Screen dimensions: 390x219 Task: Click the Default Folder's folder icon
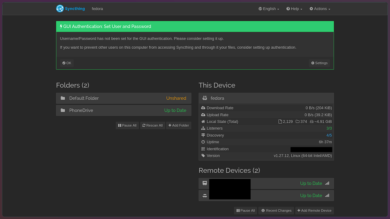[63, 98]
